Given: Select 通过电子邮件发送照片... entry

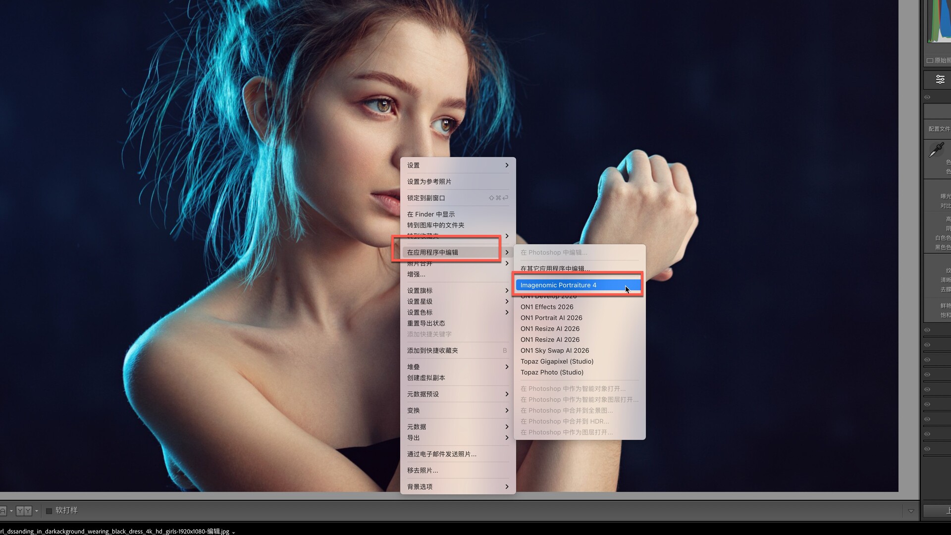Looking at the screenshot, I should pos(442,454).
